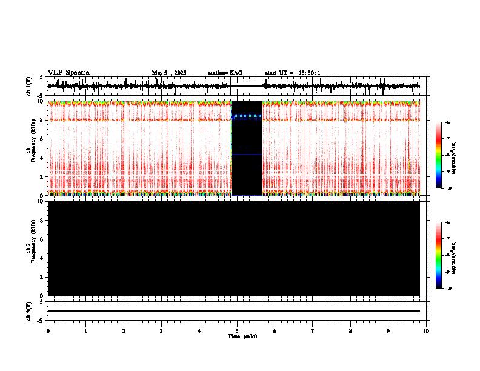Click the thin blue line near 4.4 kHz
The height and width of the screenshot is (371, 480).
click(247, 154)
